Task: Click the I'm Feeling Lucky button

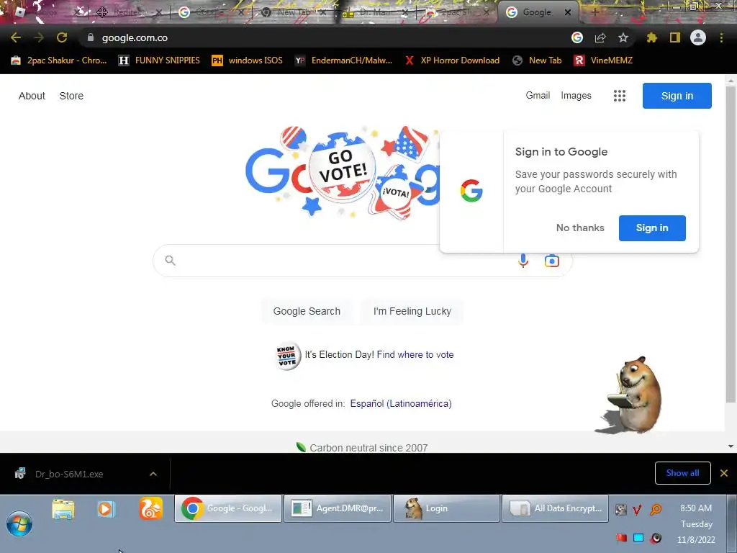Action: tap(412, 311)
